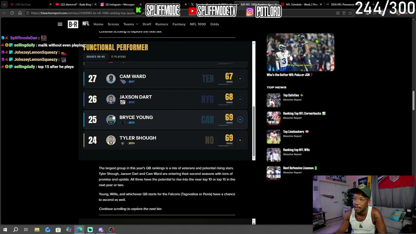Image resolution: width=416 pixels, height=234 pixels.
Task: Click the tier list scroll-up arrow
Action: coord(253,43)
